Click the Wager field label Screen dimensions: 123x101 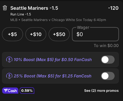(x=83, y=27)
